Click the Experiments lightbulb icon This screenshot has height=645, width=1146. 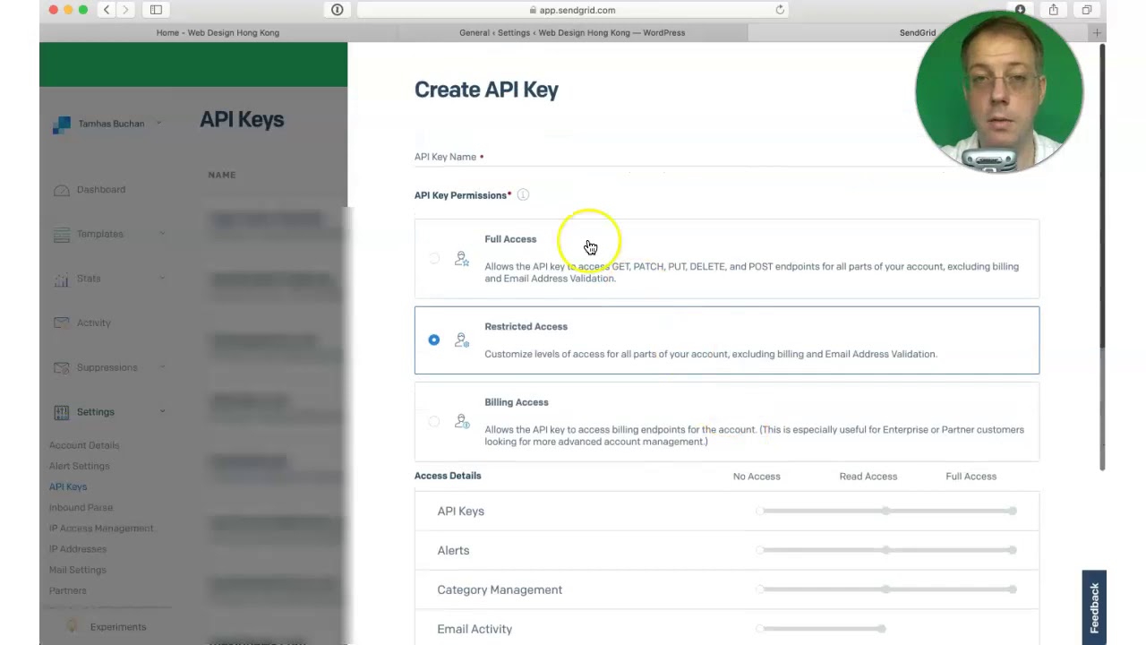click(72, 627)
